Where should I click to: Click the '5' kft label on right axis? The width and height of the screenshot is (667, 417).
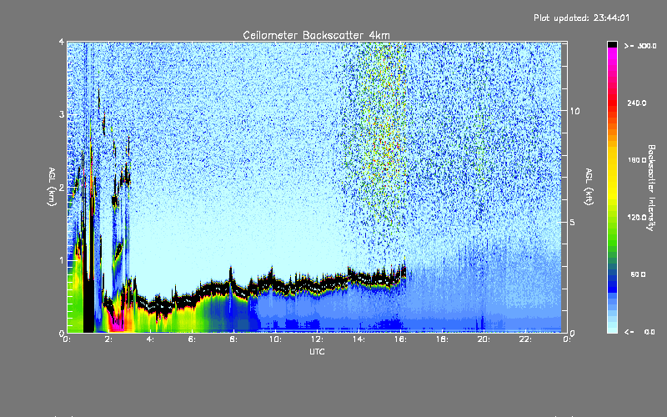pyautogui.click(x=572, y=222)
